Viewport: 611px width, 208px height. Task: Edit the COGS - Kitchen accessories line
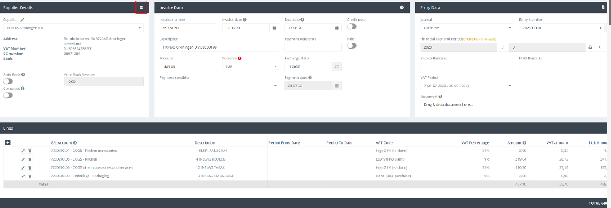(23, 151)
